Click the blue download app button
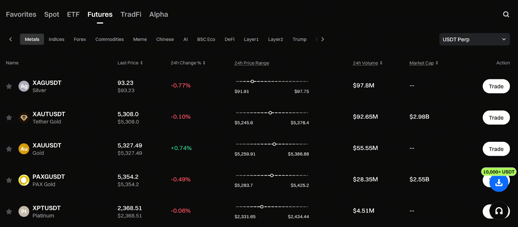 (x=499, y=183)
